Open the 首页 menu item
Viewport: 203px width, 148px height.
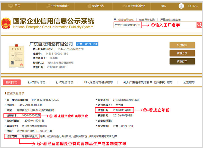pyautogui.click(x=17, y=6)
